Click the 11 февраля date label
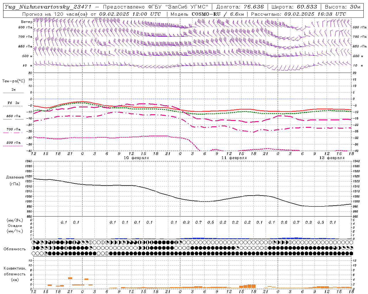Screen dimensions: 368x294 pos(234,158)
